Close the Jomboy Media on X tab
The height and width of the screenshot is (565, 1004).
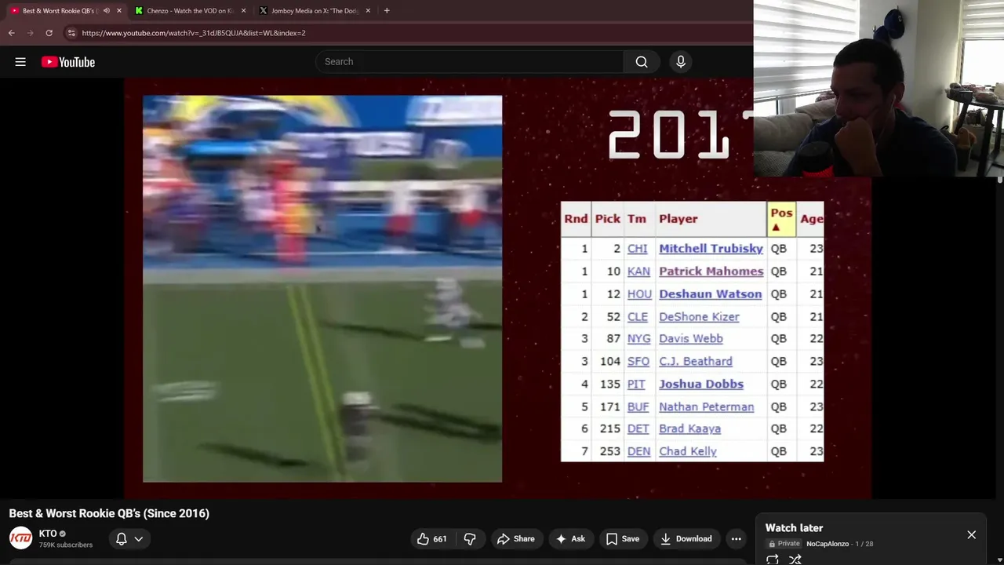click(x=368, y=11)
